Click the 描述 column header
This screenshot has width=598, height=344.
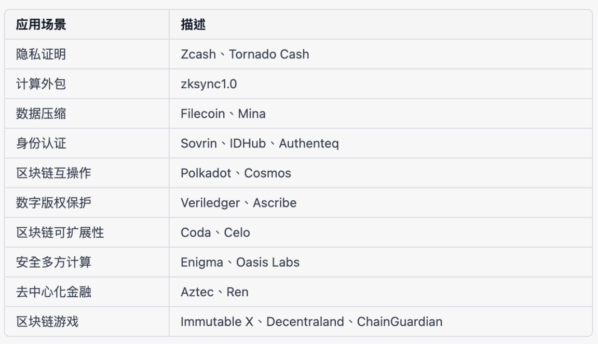(x=193, y=25)
